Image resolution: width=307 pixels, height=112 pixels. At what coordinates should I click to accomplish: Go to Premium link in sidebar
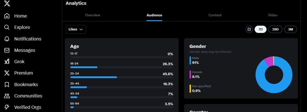[x=24, y=73]
